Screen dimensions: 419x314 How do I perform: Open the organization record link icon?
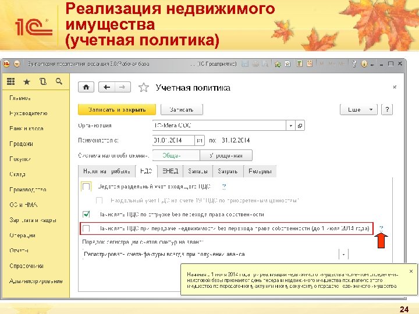300,126
